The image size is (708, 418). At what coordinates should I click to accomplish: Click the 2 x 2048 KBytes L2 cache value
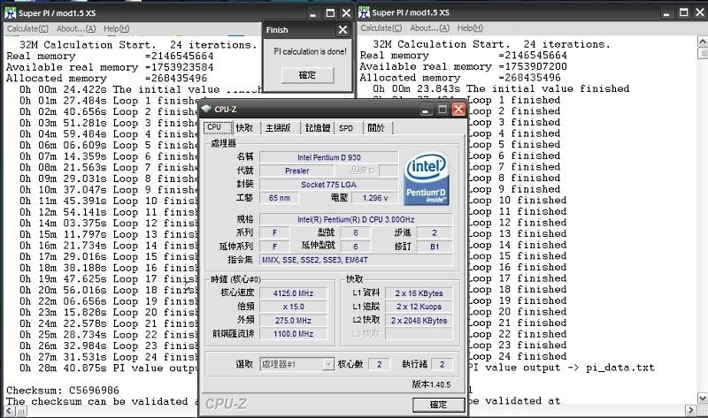point(419,321)
